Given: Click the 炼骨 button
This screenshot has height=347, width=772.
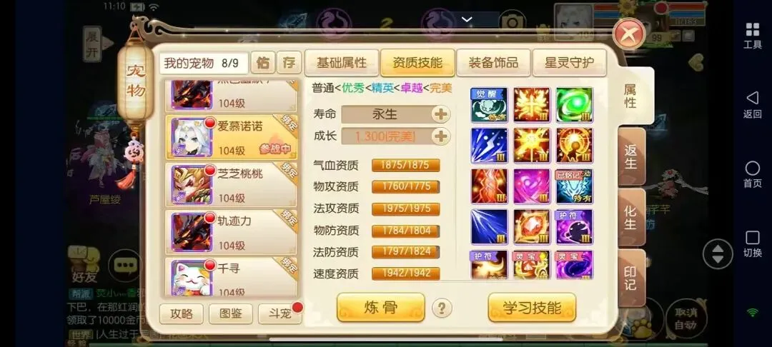Looking at the screenshot, I should tap(380, 308).
